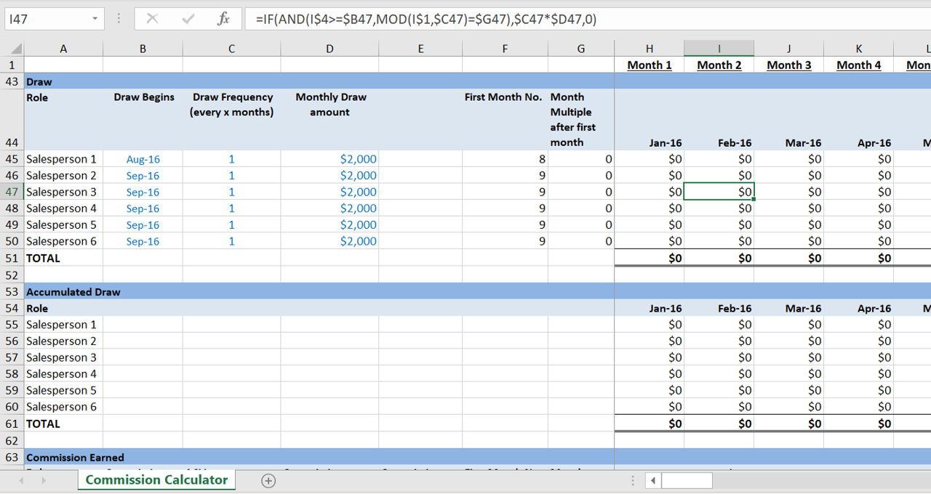Screen dimensions: 931x494
Task: Select column H header
Action: point(650,48)
